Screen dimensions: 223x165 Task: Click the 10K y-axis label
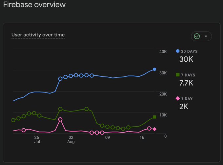pos(163,115)
